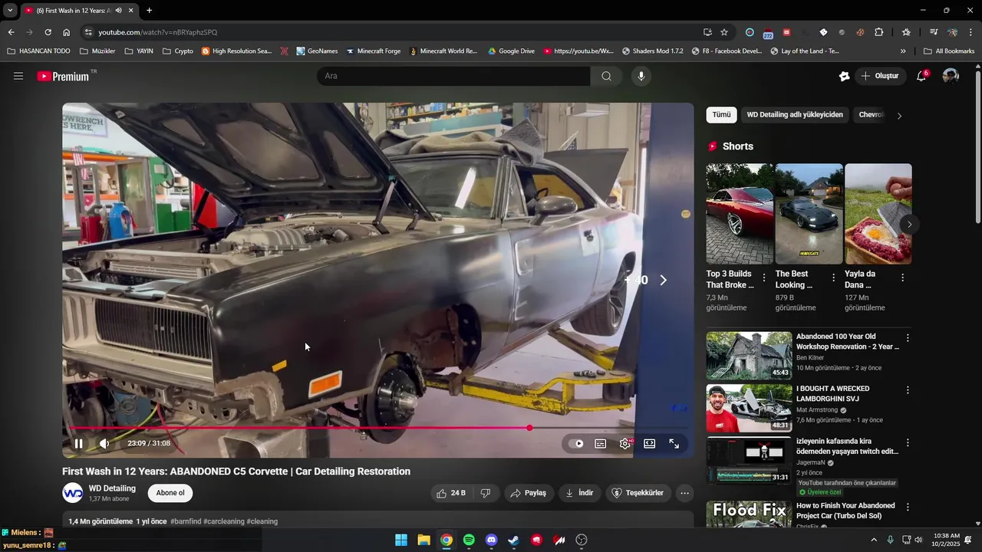The height and width of the screenshot is (552, 982).
Task: Bookmark this page with the star icon
Action: [x=724, y=32]
